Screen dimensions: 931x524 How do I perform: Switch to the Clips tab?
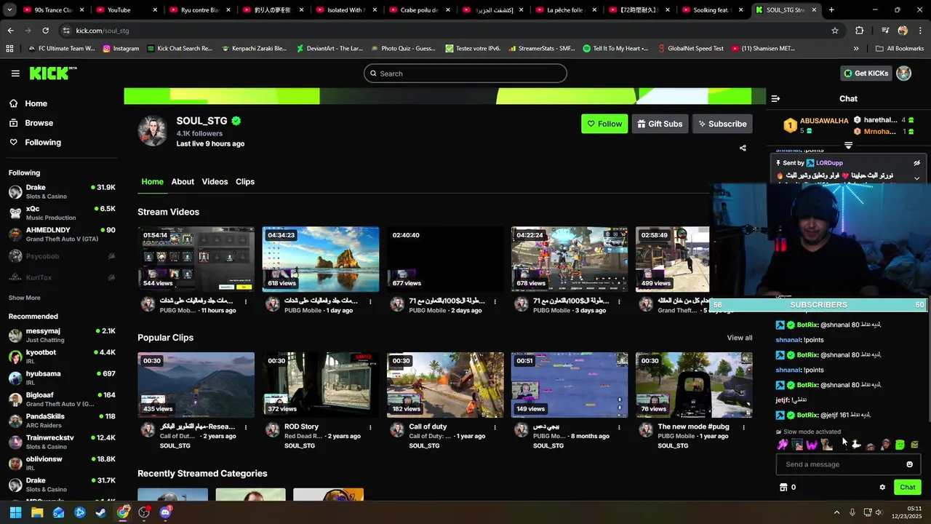(x=245, y=182)
